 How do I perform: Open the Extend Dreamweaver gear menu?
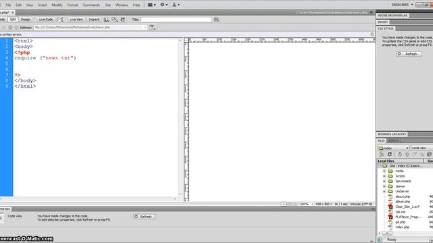coord(164,5)
